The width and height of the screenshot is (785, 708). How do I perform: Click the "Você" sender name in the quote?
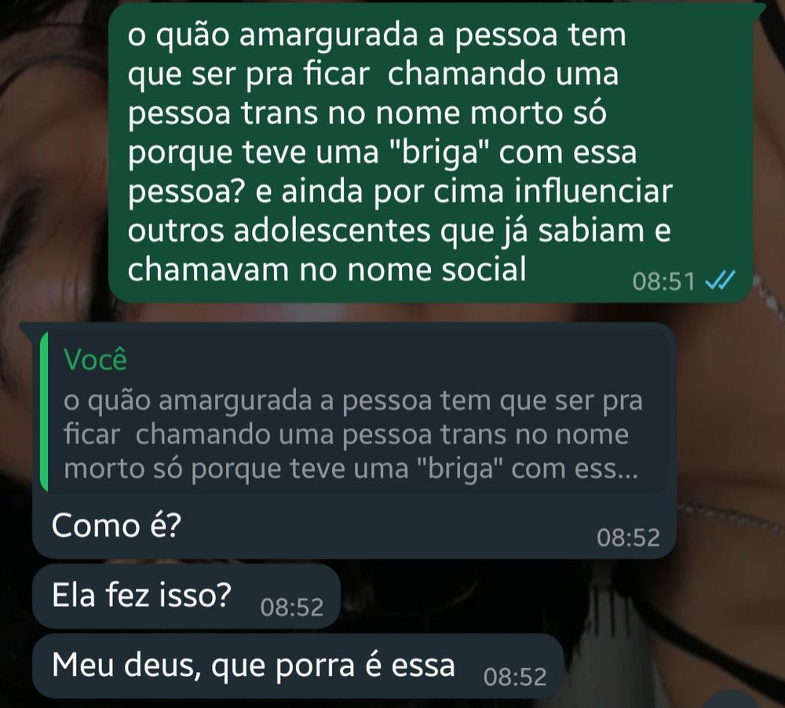[95, 359]
